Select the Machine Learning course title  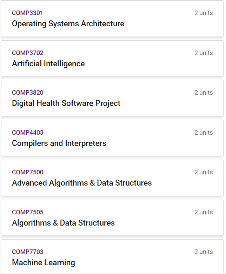(44, 263)
